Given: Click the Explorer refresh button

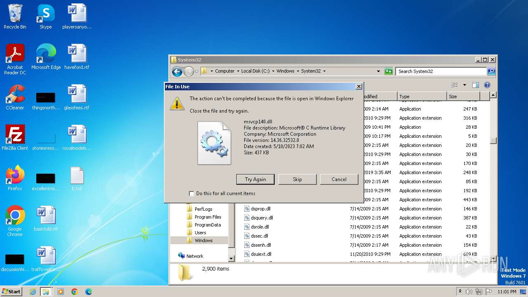Looking at the screenshot, I should pos(389,71).
